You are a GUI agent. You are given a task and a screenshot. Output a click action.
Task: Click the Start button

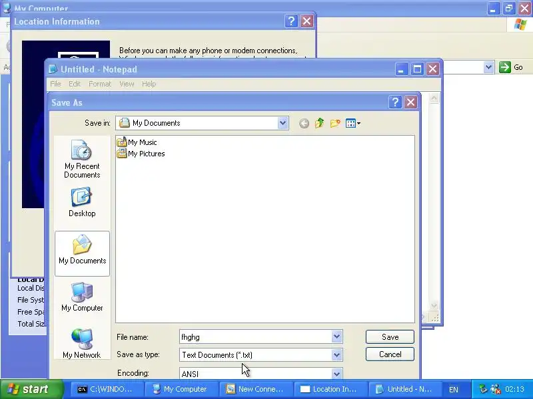point(31,389)
